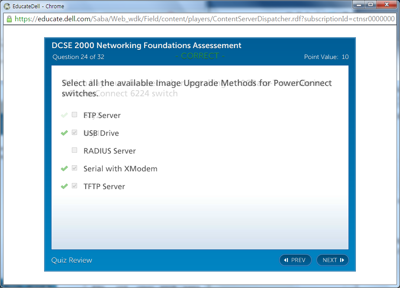Click the Quiz Review label
The image size is (400, 288).
pos(72,260)
